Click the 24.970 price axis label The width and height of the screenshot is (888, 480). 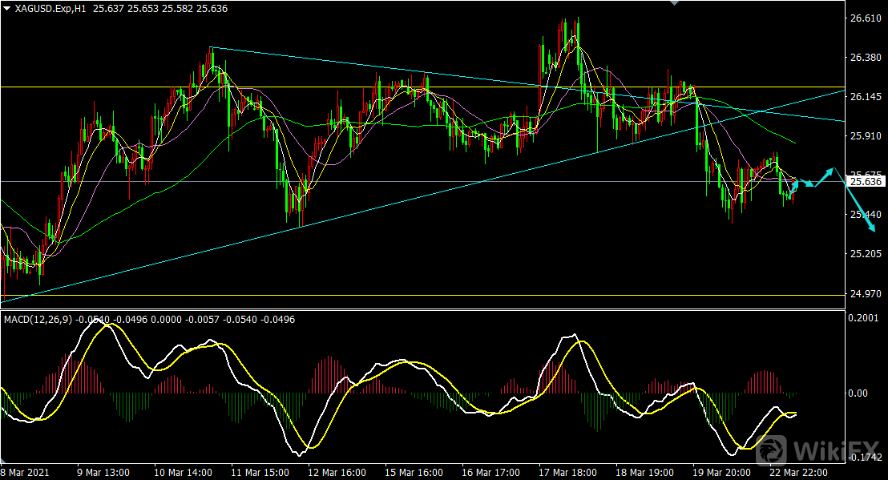(x=865, y=293)
